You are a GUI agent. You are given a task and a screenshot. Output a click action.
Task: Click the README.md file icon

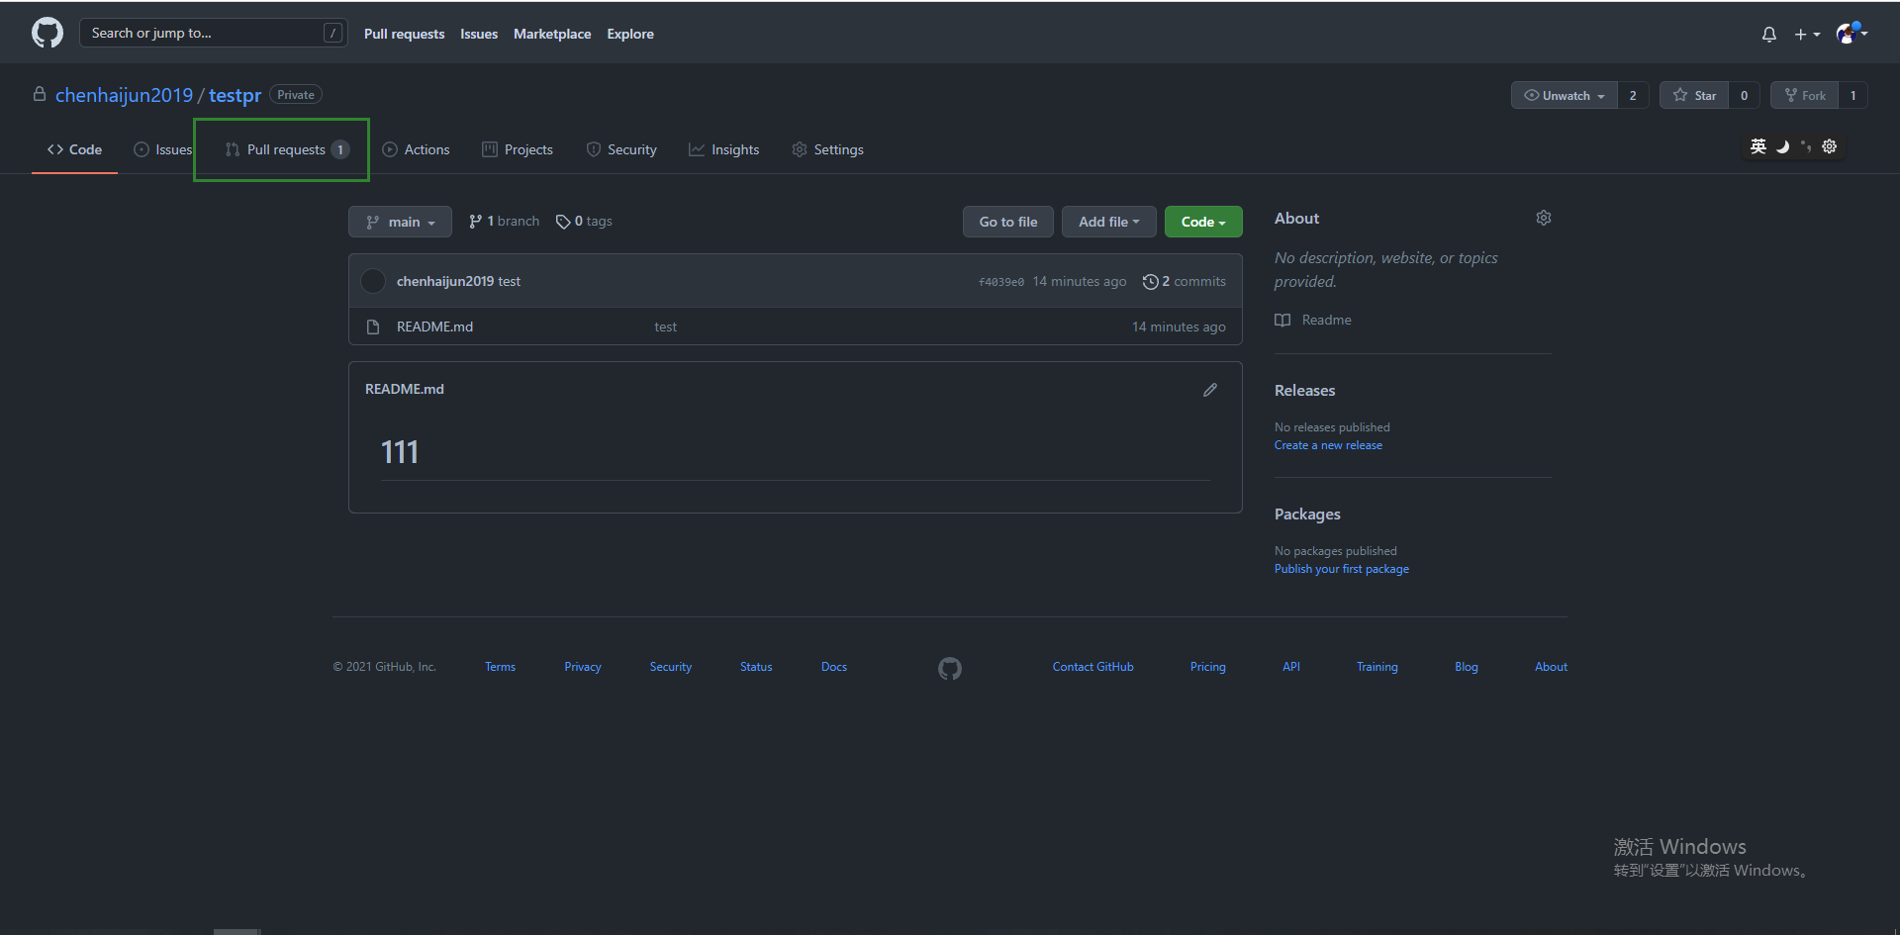[x=373, y=327]
